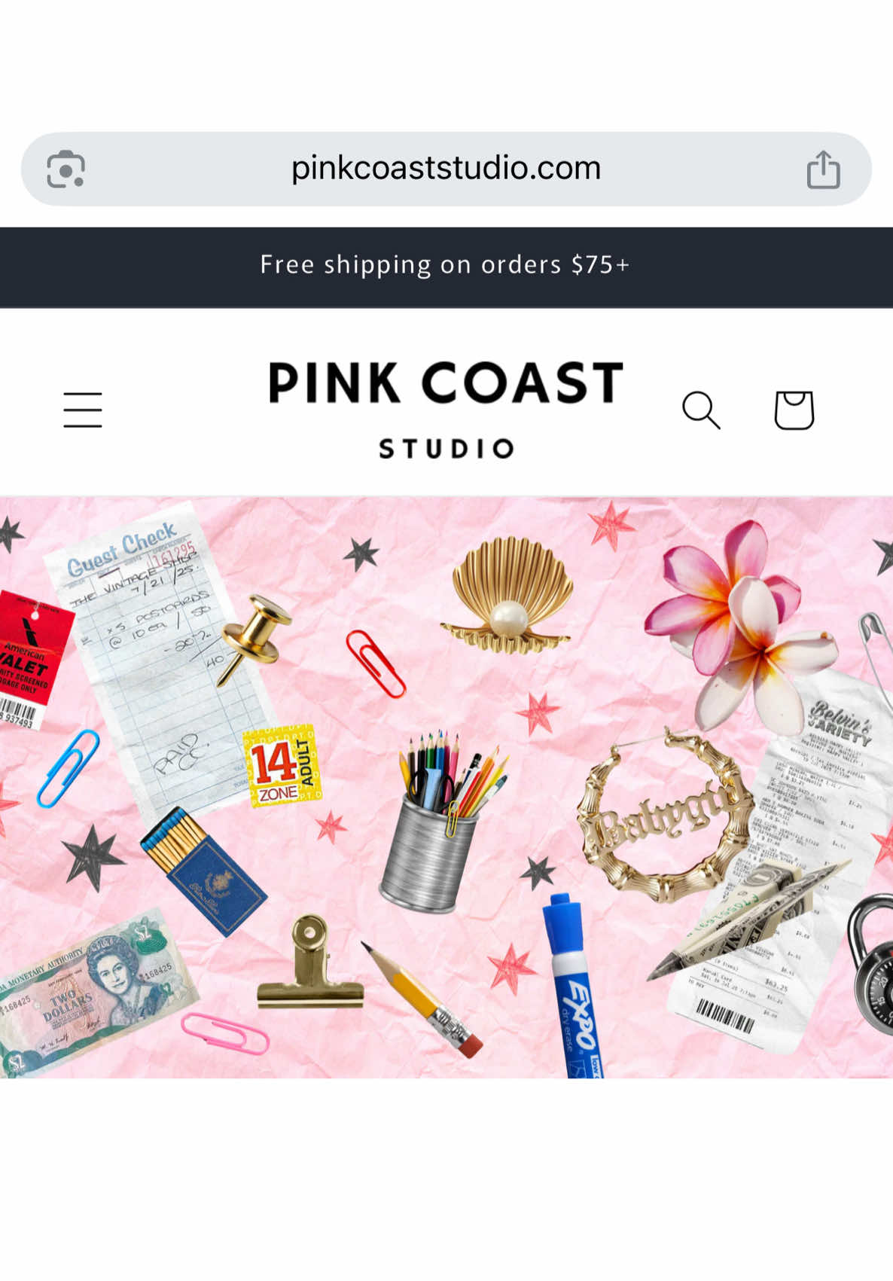Click the Pink Coast Studio logo
This screenshot has width=893, height=1281.
tap(446, 410)
